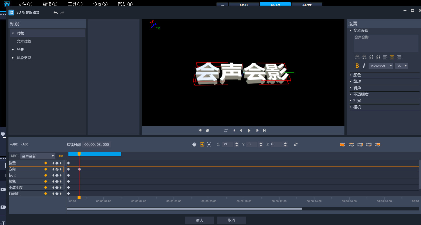Click increase line spacing icon

pos(371,57)
